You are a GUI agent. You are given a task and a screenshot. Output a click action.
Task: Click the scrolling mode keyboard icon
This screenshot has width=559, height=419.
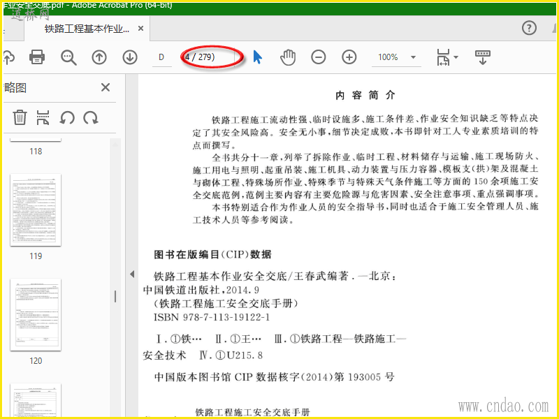[x=483, y=57]
